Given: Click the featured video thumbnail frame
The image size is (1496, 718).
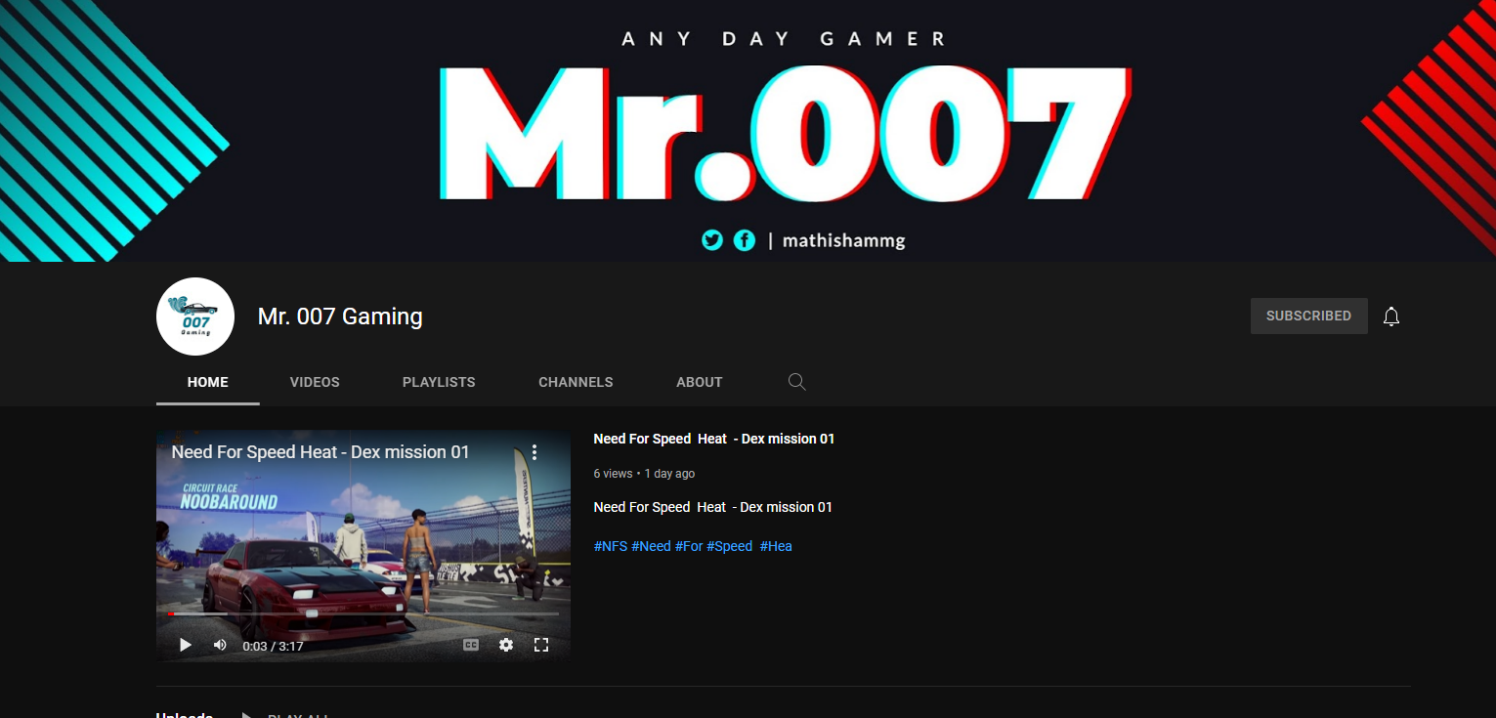Looking at the screenshot, I should [363, 546].
